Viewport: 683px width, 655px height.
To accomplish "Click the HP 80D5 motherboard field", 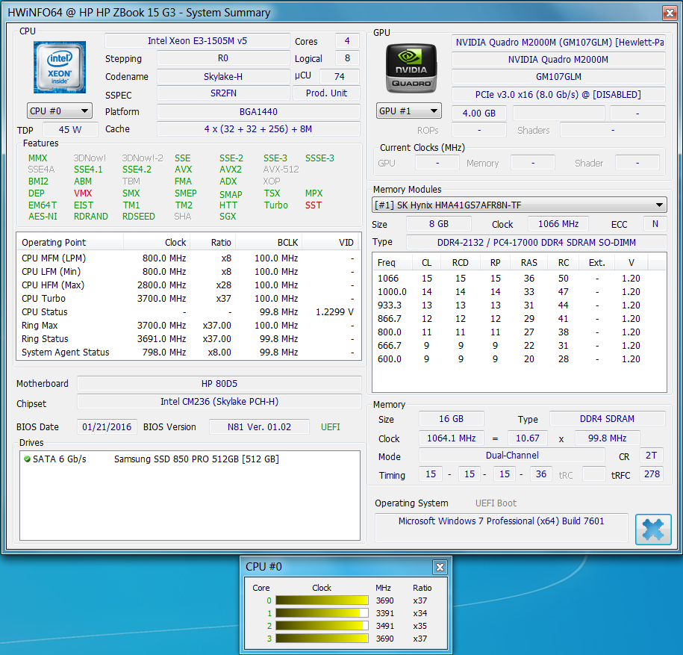I will [x=219, y=384].
